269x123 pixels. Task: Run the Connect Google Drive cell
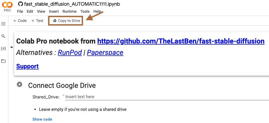coord(20,84)
